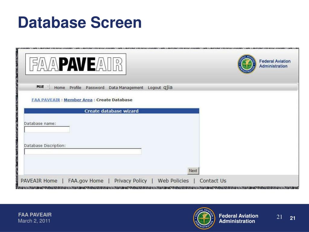Open the FAA.gov Home footer link
This screenshot has width=309, height=232.
click(x=86, y=181)
